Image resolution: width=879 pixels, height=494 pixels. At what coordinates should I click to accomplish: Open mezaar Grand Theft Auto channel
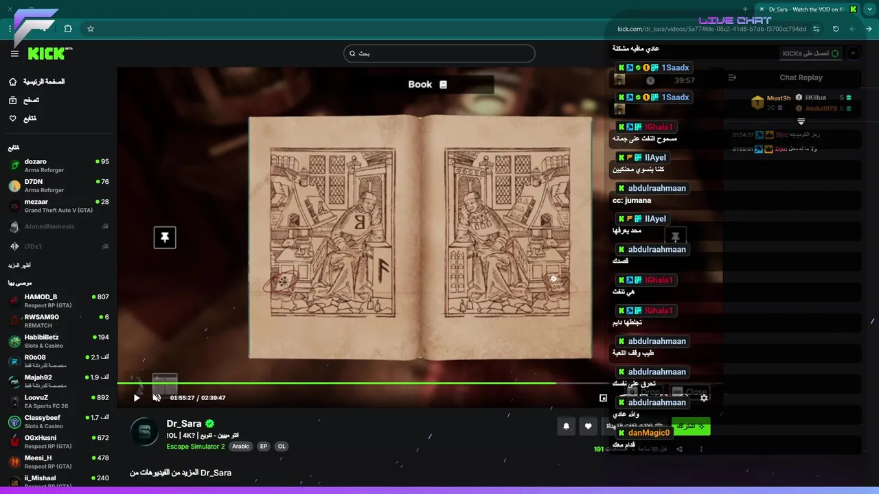58,206
